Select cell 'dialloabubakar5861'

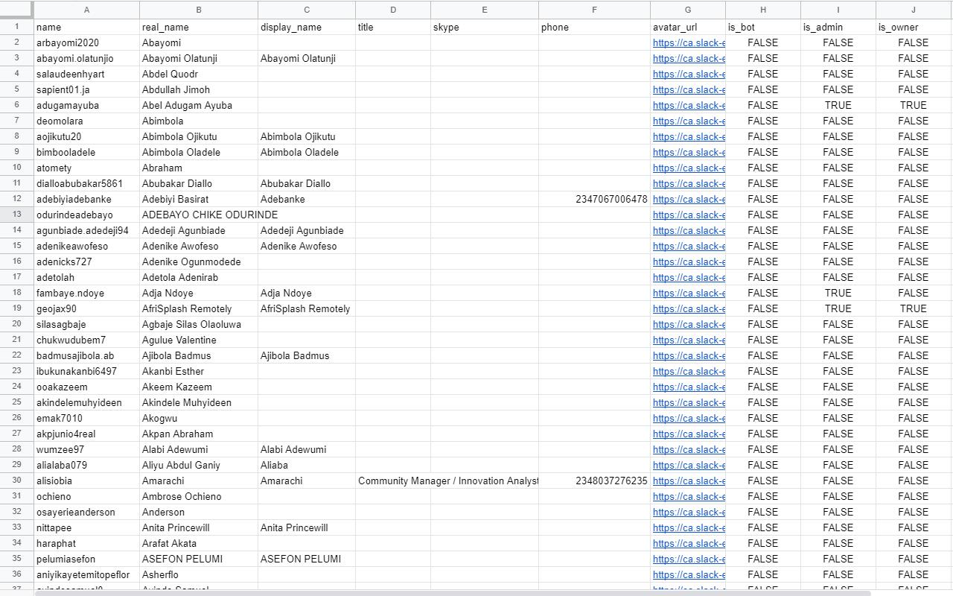coord(86,183)
